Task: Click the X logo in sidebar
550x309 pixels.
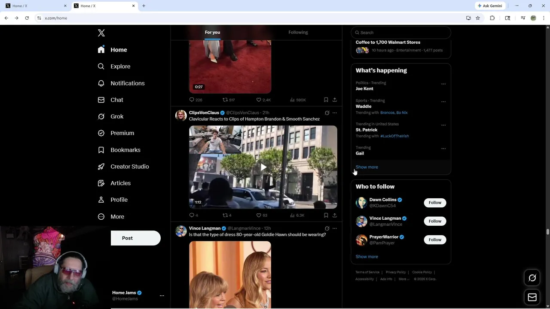Action: click(101, 33)
